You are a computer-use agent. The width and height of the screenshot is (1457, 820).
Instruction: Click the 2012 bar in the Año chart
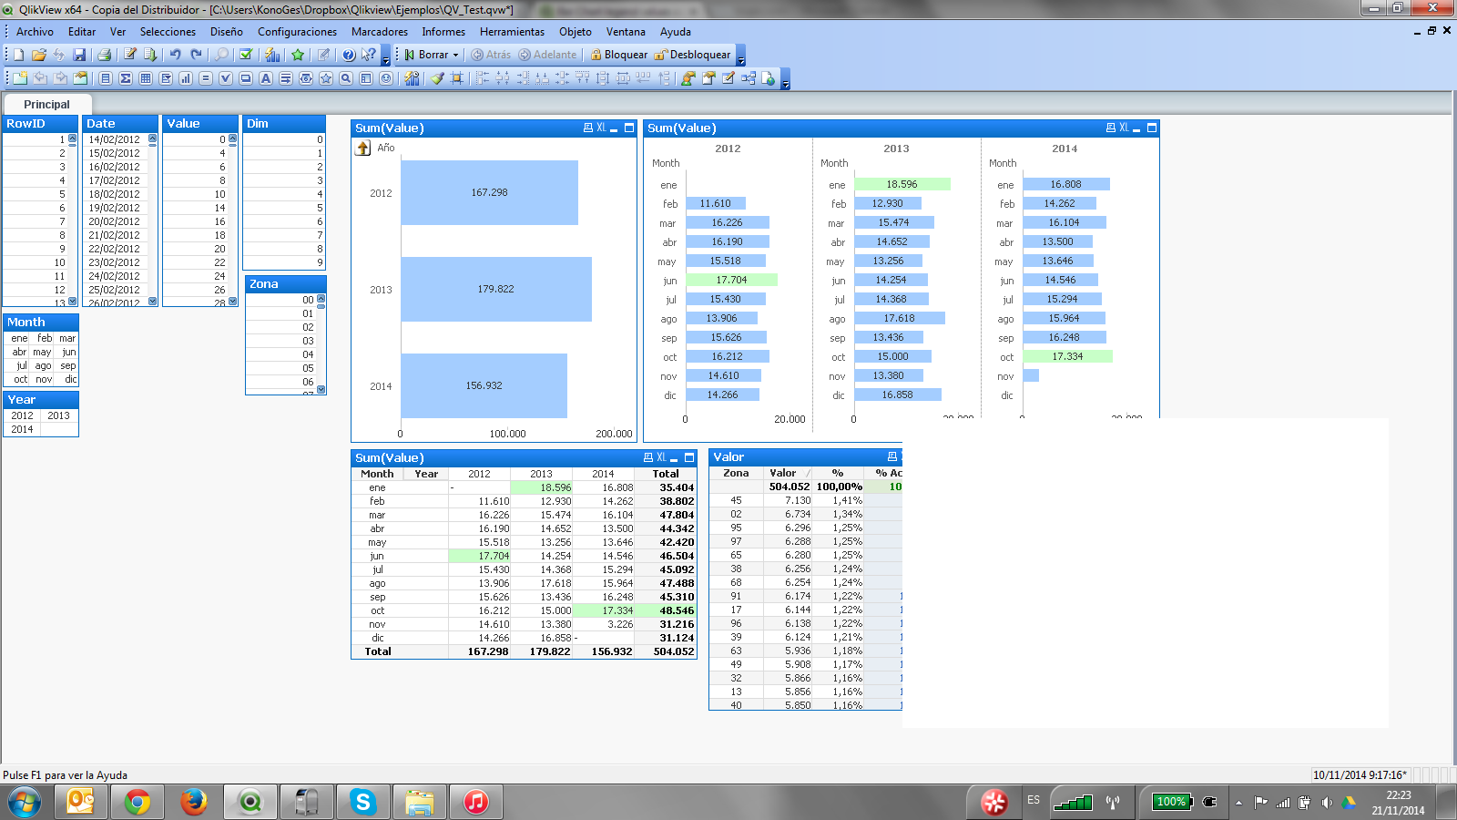(489, 192)
